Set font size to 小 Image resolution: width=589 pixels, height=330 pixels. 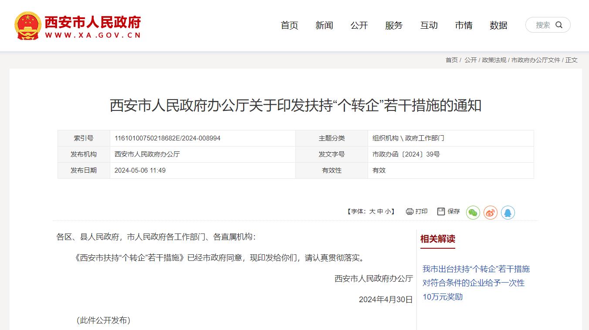(x=388, y=212)
